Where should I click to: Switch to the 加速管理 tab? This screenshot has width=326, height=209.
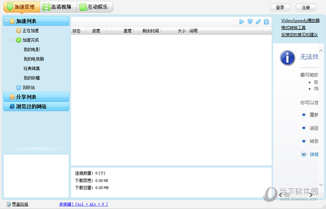pyautogui.click(x=22, y=7)
